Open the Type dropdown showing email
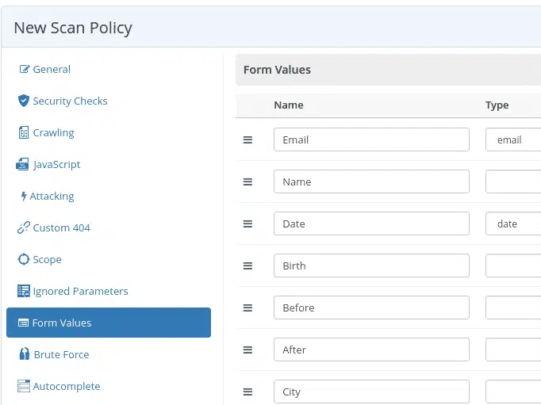This screenshot has height=405, width=541. (513, 139)
